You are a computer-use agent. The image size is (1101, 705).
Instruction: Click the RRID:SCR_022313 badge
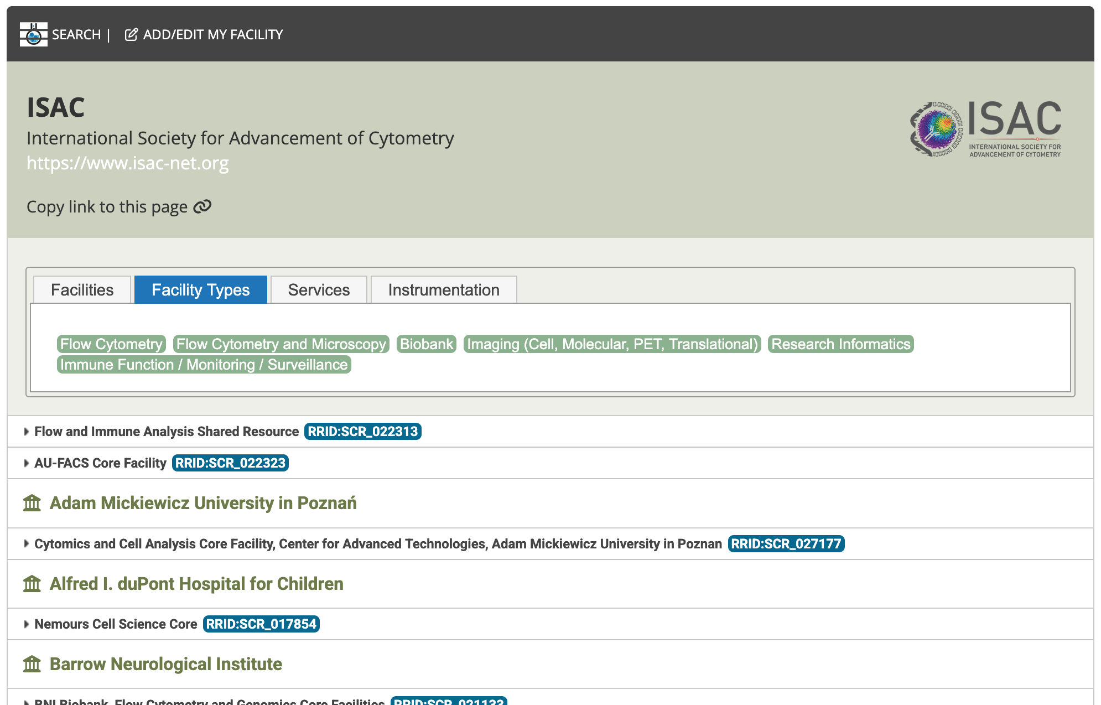tap(362, 432)
